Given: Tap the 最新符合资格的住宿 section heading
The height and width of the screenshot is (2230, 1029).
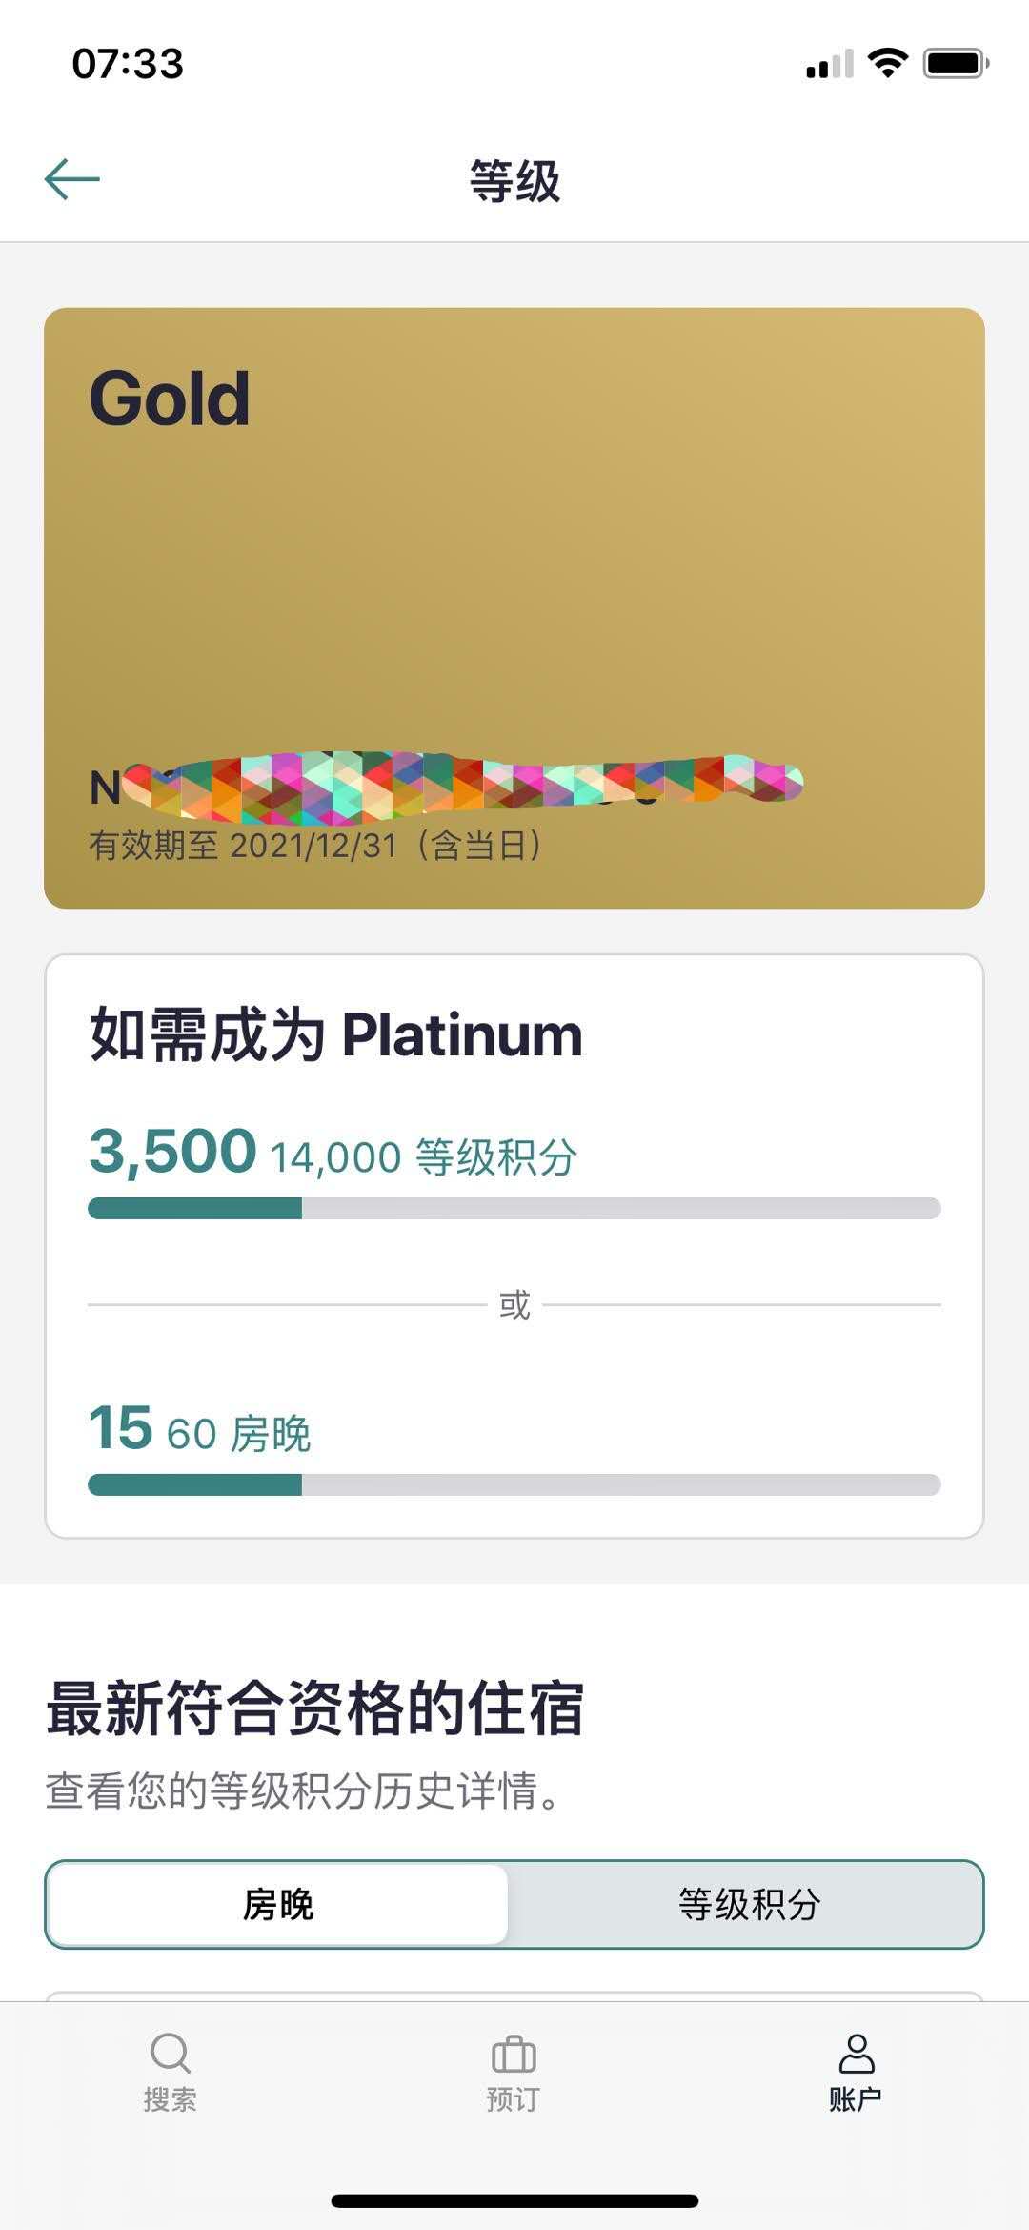Looking at the screenshot, I should coord(314,1708).
